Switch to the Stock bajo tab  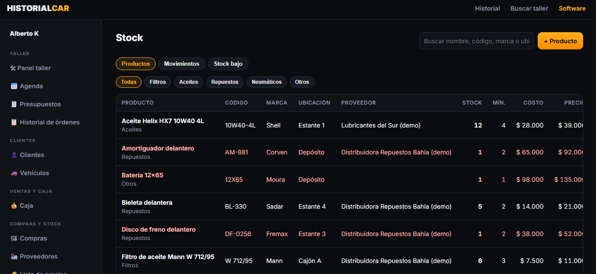pos(228,64)
